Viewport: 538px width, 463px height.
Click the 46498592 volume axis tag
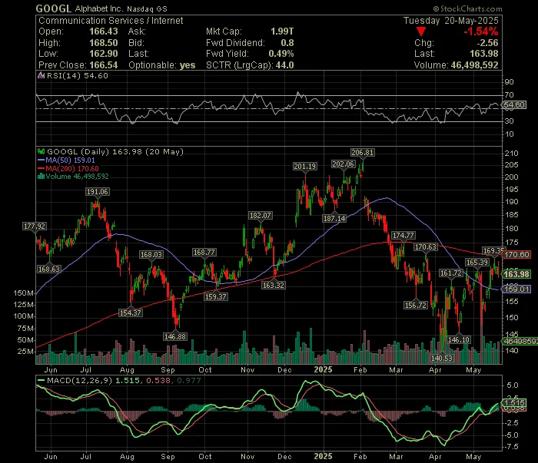click(x=520, y=342)
